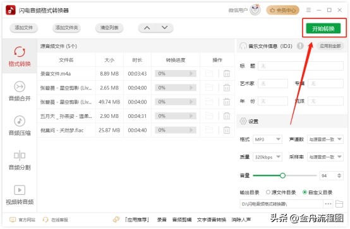The width and height of the screenshot is (350, 229).
Task: Click the 文件名 column header
Action: [x=66, y=60]
